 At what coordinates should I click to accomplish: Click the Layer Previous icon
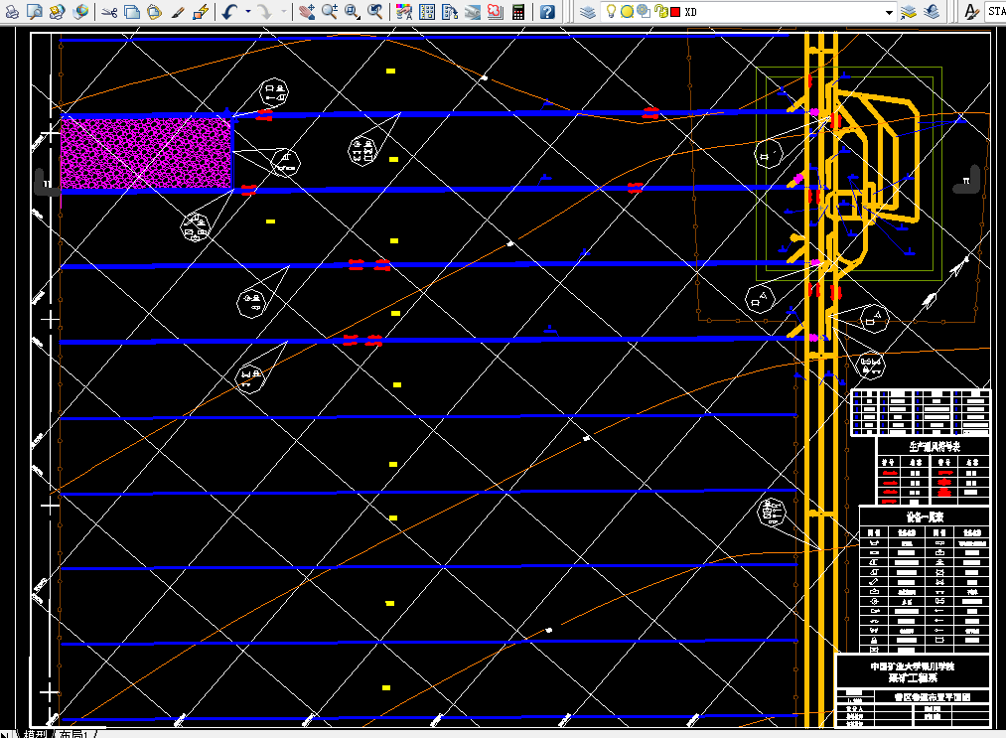[x=932, y=11]
